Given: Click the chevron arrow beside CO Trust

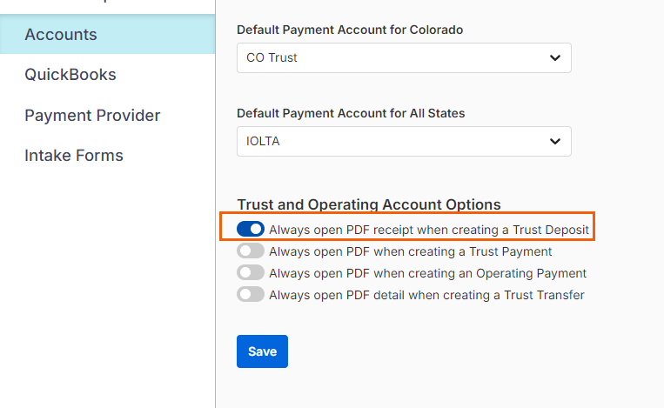Looking at the screenshot, I should pos(555,57).
